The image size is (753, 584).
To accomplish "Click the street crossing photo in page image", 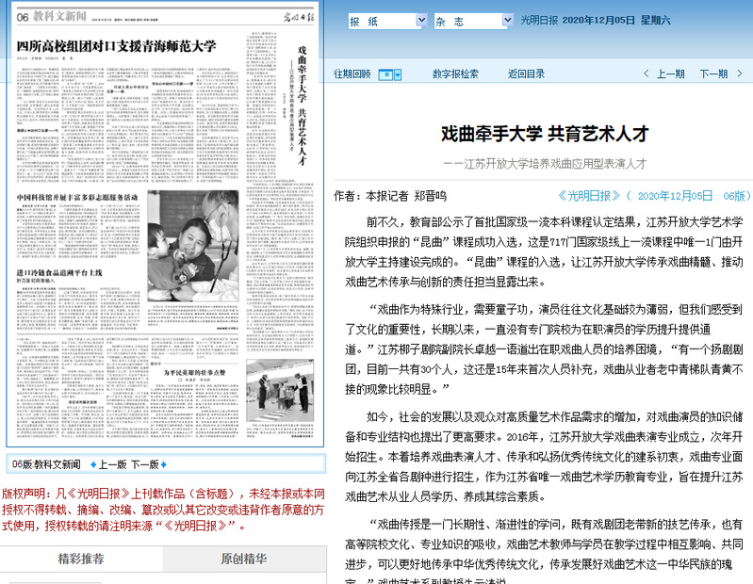I will click(280, 390).
